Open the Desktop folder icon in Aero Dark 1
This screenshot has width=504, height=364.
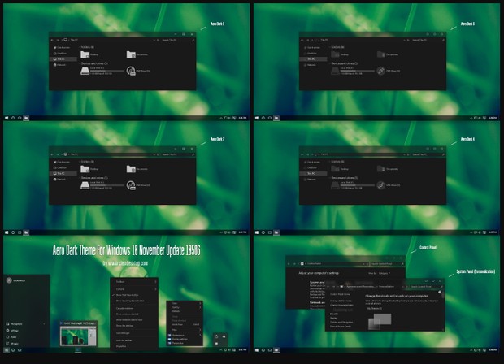[85, 54]
